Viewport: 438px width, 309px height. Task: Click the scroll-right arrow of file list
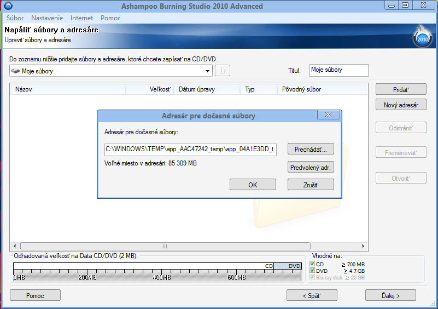pos(363,247)
